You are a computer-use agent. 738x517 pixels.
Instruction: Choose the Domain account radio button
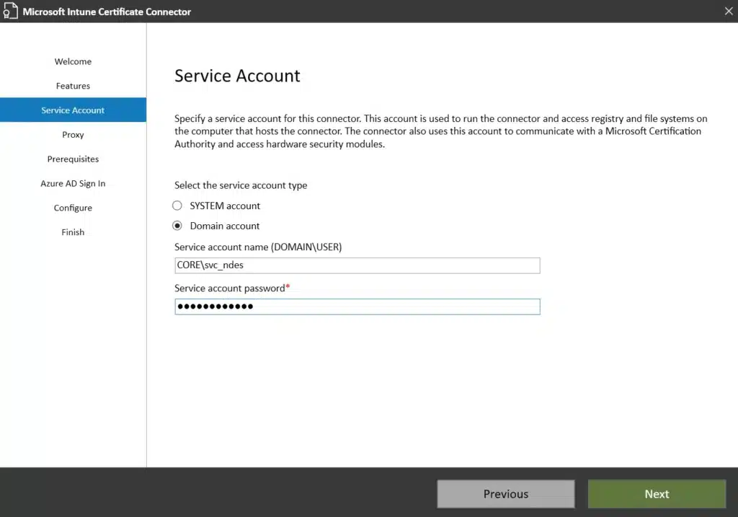[177, 226]
